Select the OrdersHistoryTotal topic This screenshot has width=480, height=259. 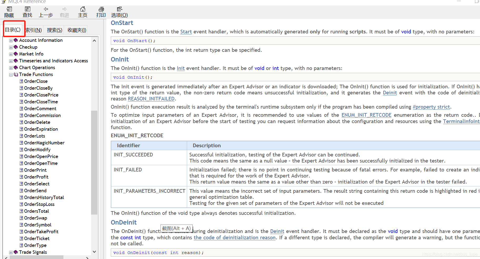(44, 197)
